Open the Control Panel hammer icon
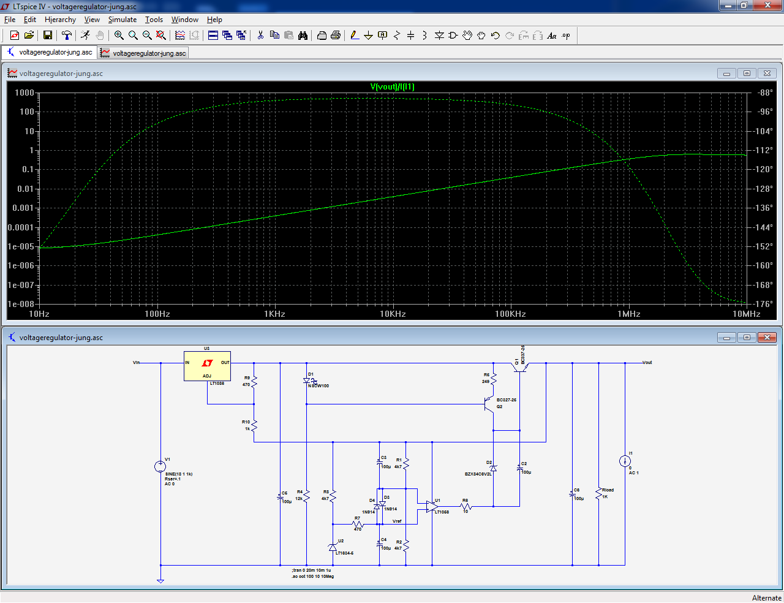This screenshot has height=603, width=784. click(x=67, y=36)
